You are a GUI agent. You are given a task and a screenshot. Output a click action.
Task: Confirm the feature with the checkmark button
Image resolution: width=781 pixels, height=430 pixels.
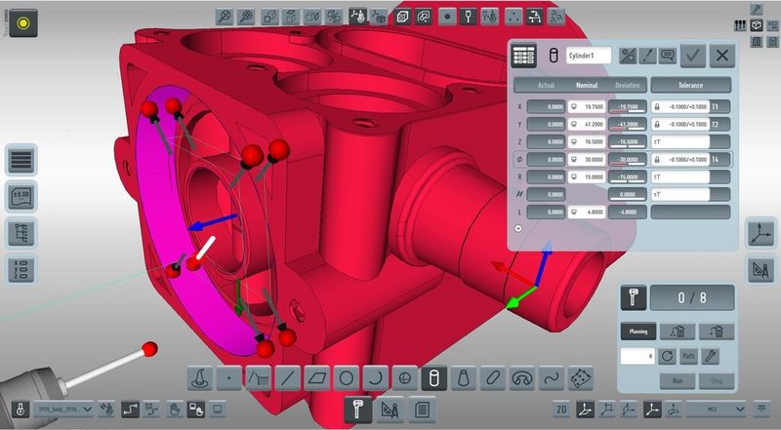[693, 56]
